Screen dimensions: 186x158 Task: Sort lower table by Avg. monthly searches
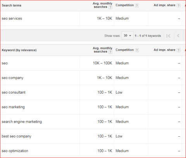102,50
